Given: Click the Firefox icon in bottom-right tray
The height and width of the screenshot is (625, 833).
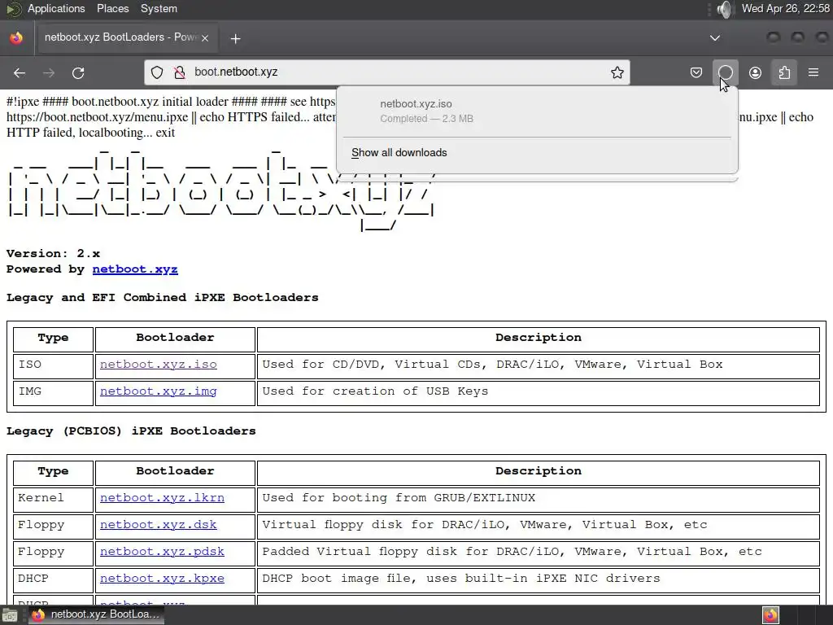Looking at the screenshot, I should tap(770, 615).
